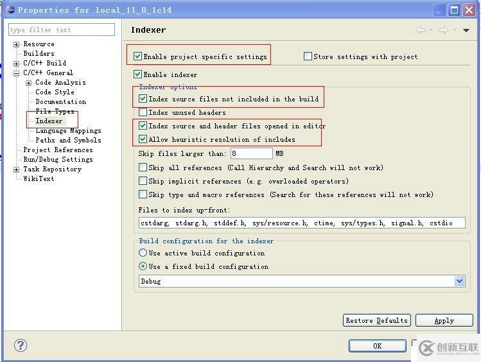Select WikiText tree item
The image size is (481, 362).
[39, 178]
